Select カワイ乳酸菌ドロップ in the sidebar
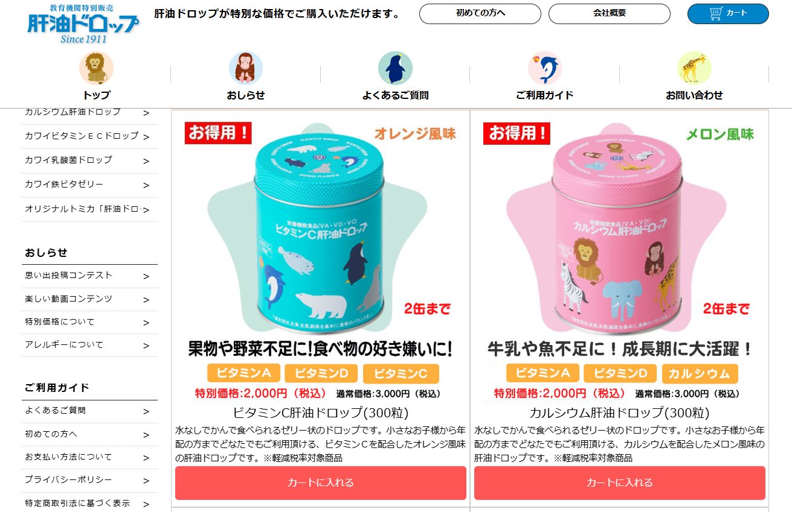 coord(89,160)
